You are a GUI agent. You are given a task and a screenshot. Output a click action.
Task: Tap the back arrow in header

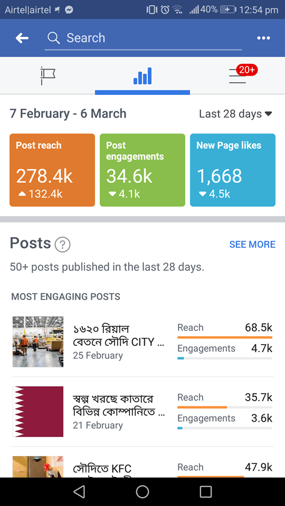(x=22, y=38)
